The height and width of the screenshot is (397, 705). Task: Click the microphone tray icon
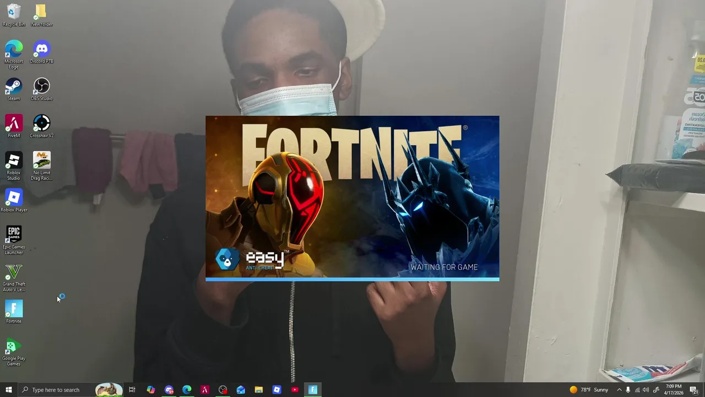[628, 390]
